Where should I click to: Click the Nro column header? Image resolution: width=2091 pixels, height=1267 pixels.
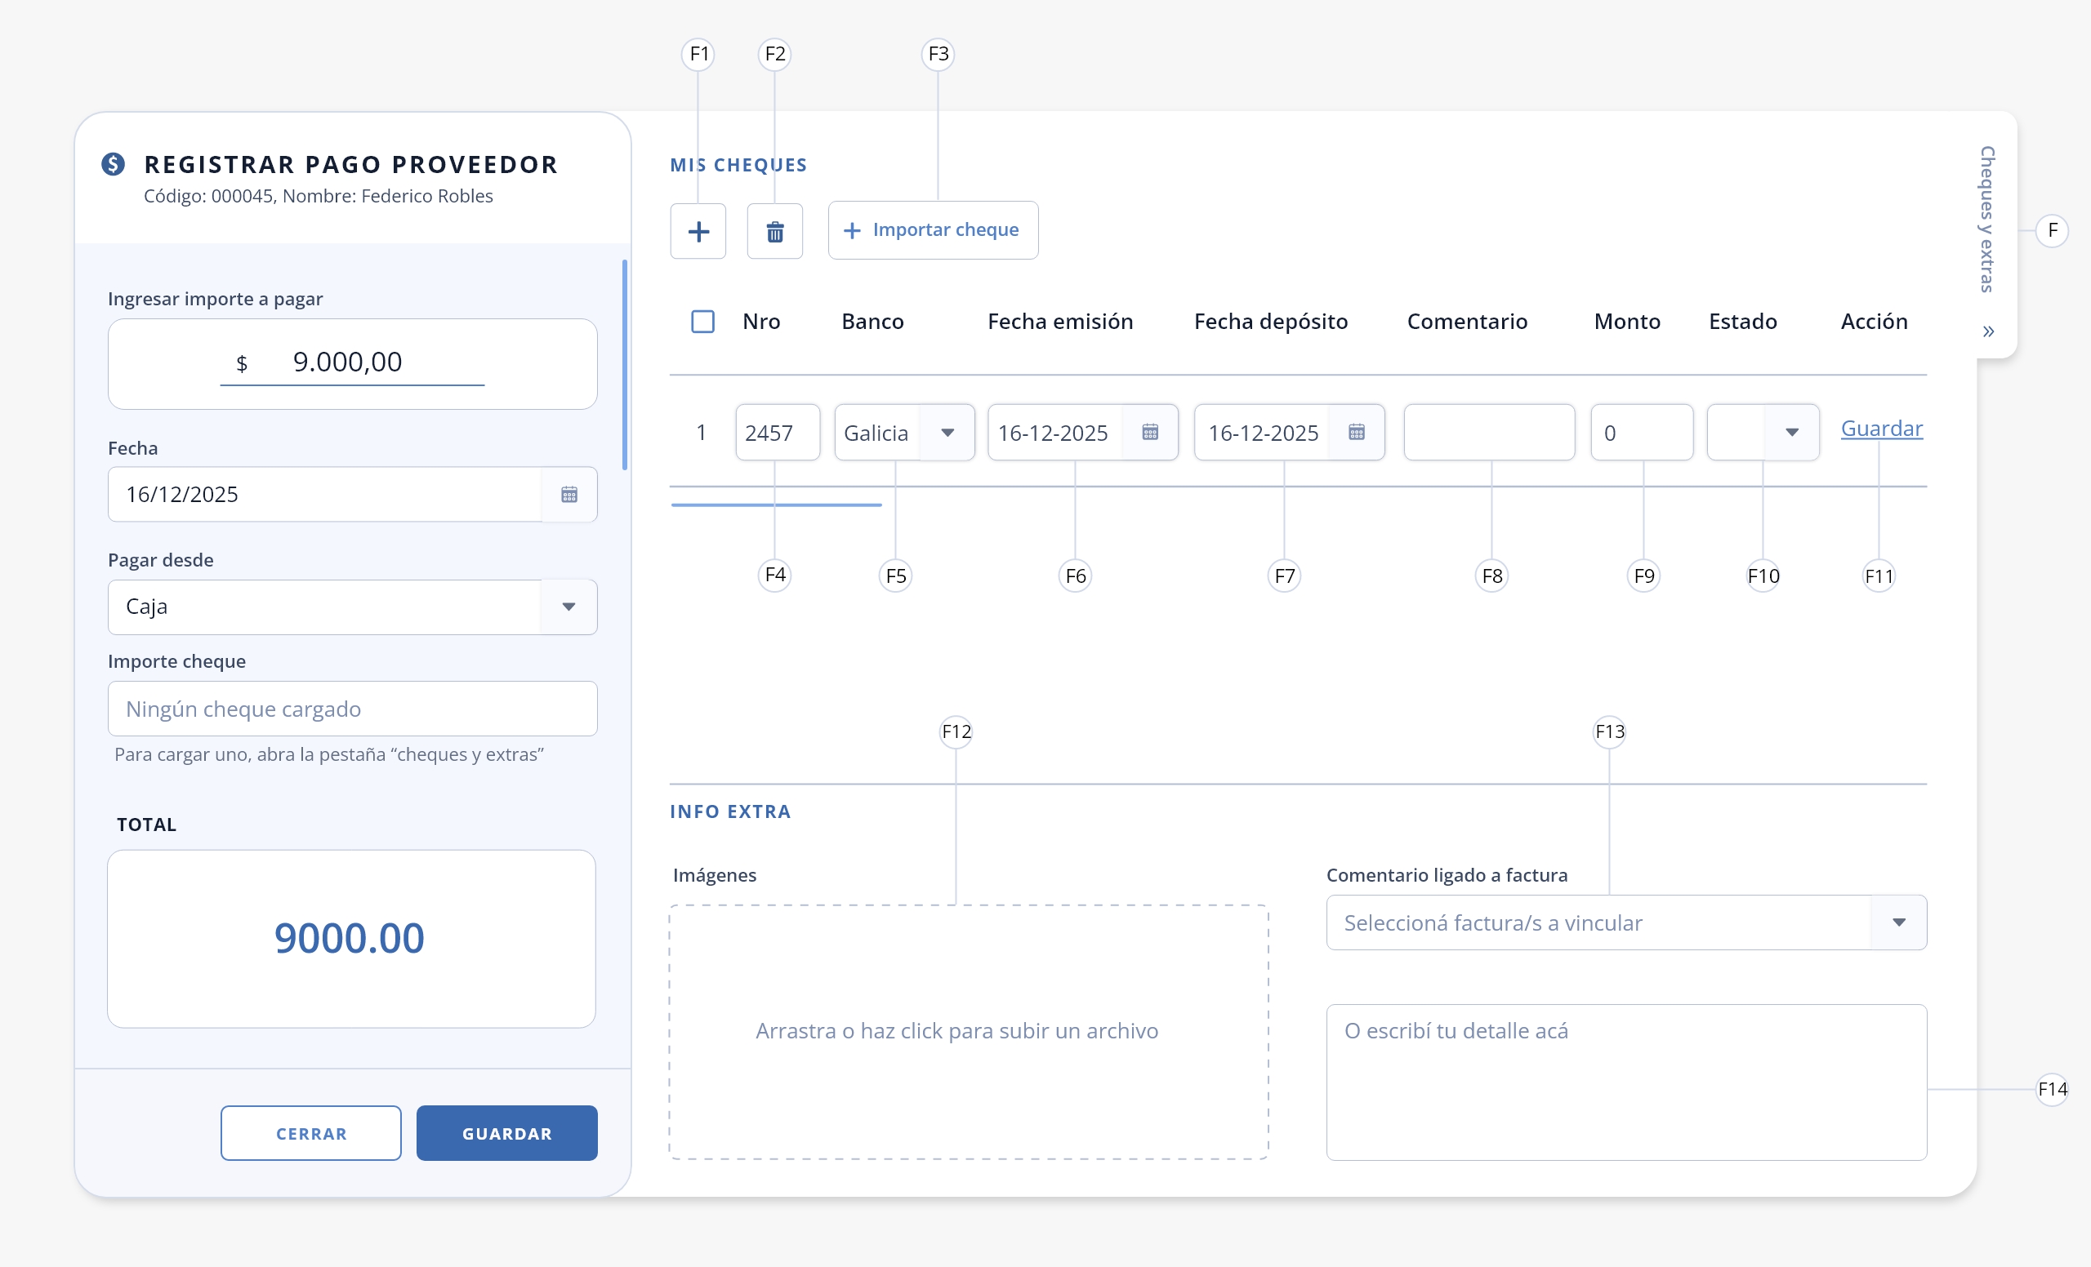(x=761, y=322)
